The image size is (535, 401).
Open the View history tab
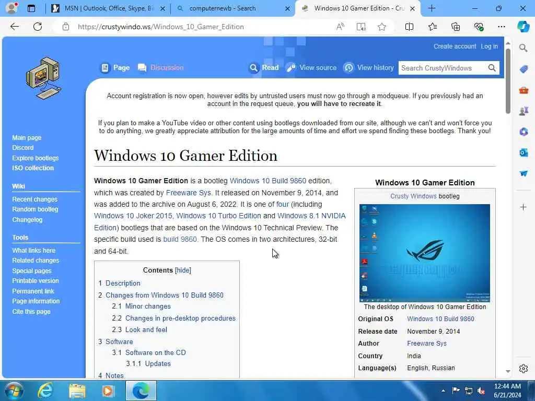[368, 68]
